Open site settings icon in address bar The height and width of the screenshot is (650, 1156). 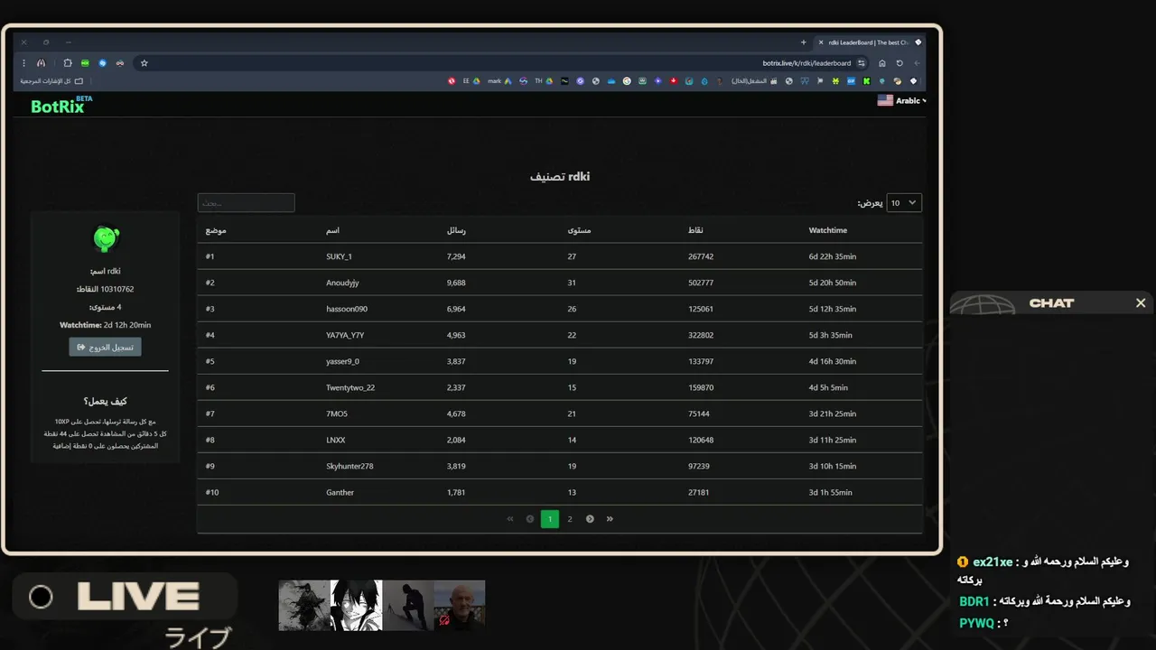pyautogui.click(x=862, y=63)
